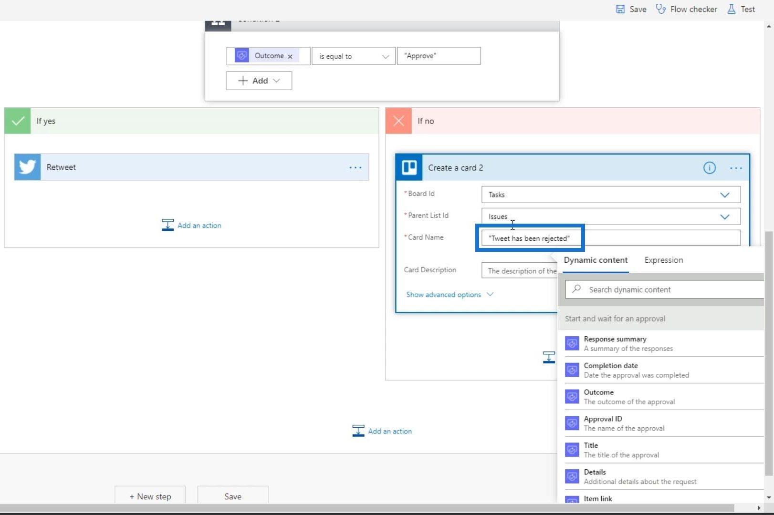Image resolution: width=774 pixels, height=515 pixels.
Task: Remove the Outcome token with its x
Action: [290, 56]
